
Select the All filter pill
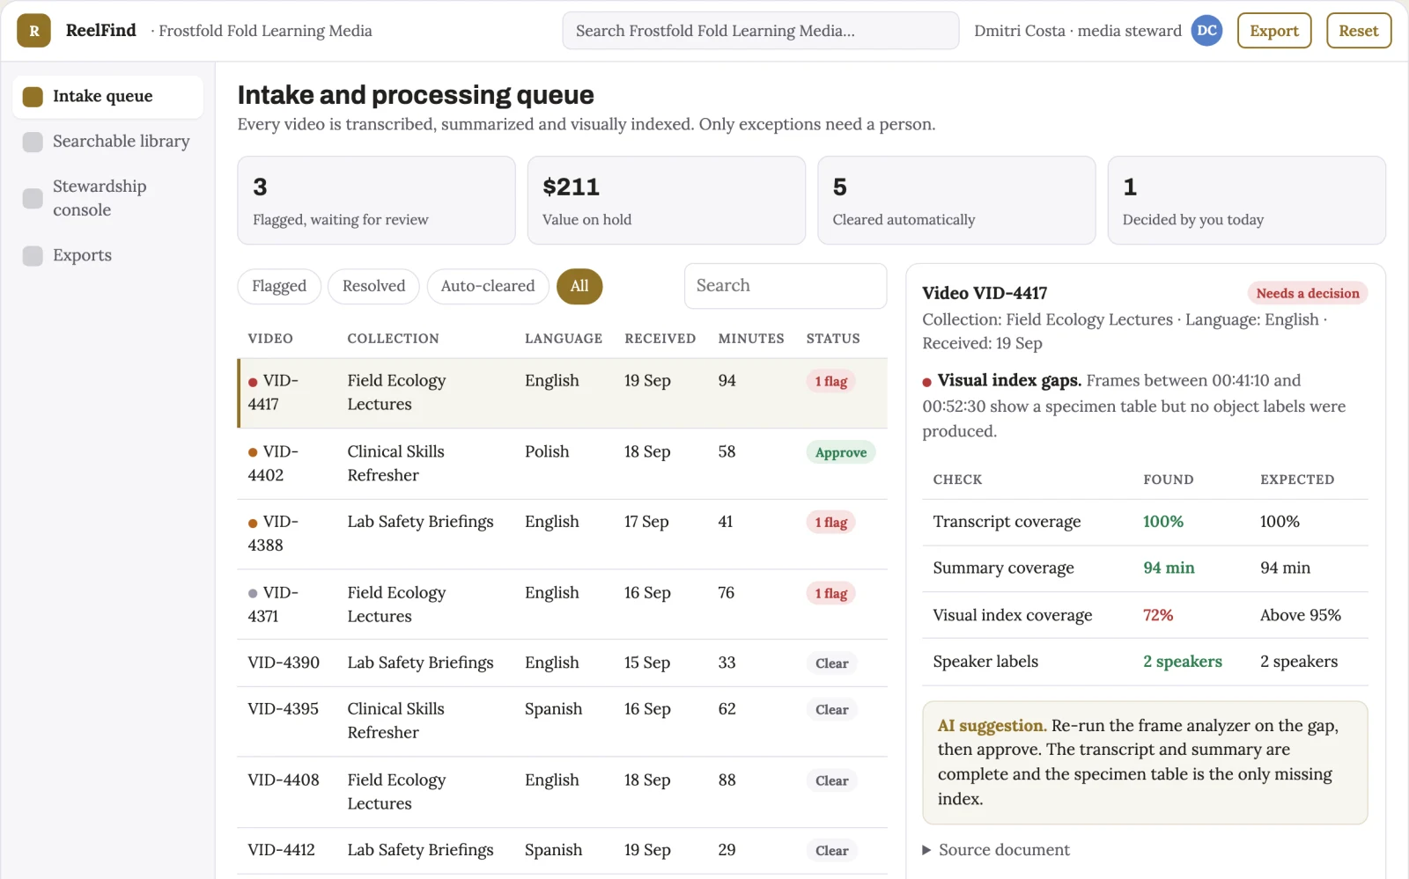click(x=579, y=286)
